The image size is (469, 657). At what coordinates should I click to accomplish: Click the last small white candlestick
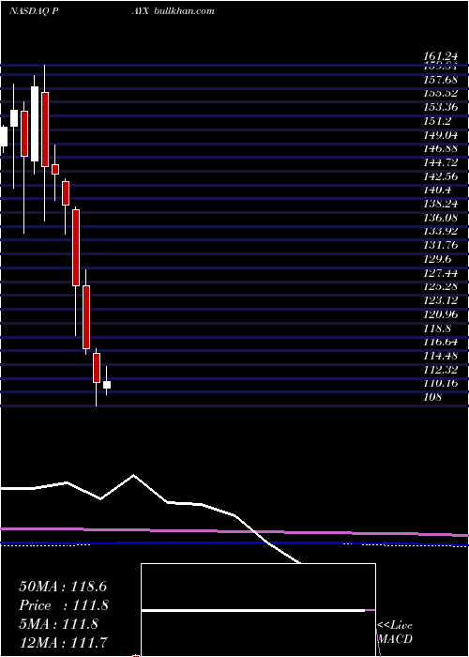[x=107, y=385]
